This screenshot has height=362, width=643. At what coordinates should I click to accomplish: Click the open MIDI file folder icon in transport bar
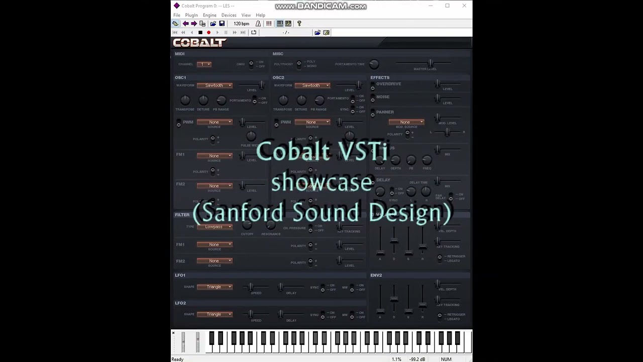click(x=317, y=33)
